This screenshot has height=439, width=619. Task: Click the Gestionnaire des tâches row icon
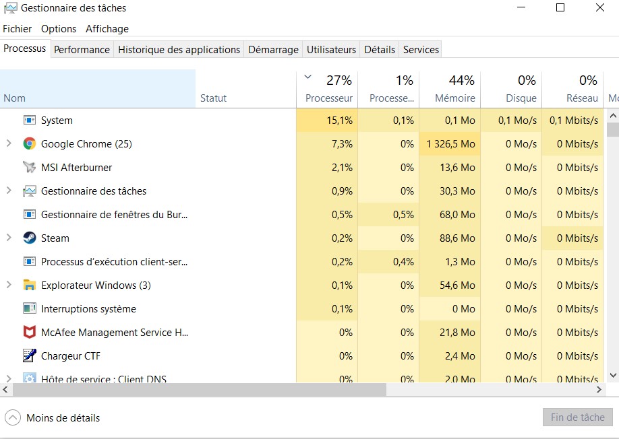30,191
